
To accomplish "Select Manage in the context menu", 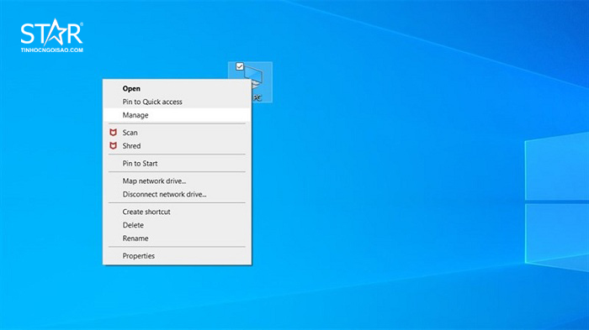I will click(x=177, y=115).
